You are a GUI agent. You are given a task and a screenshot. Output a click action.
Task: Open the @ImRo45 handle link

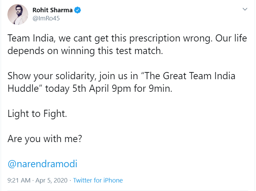pos(46,18)
